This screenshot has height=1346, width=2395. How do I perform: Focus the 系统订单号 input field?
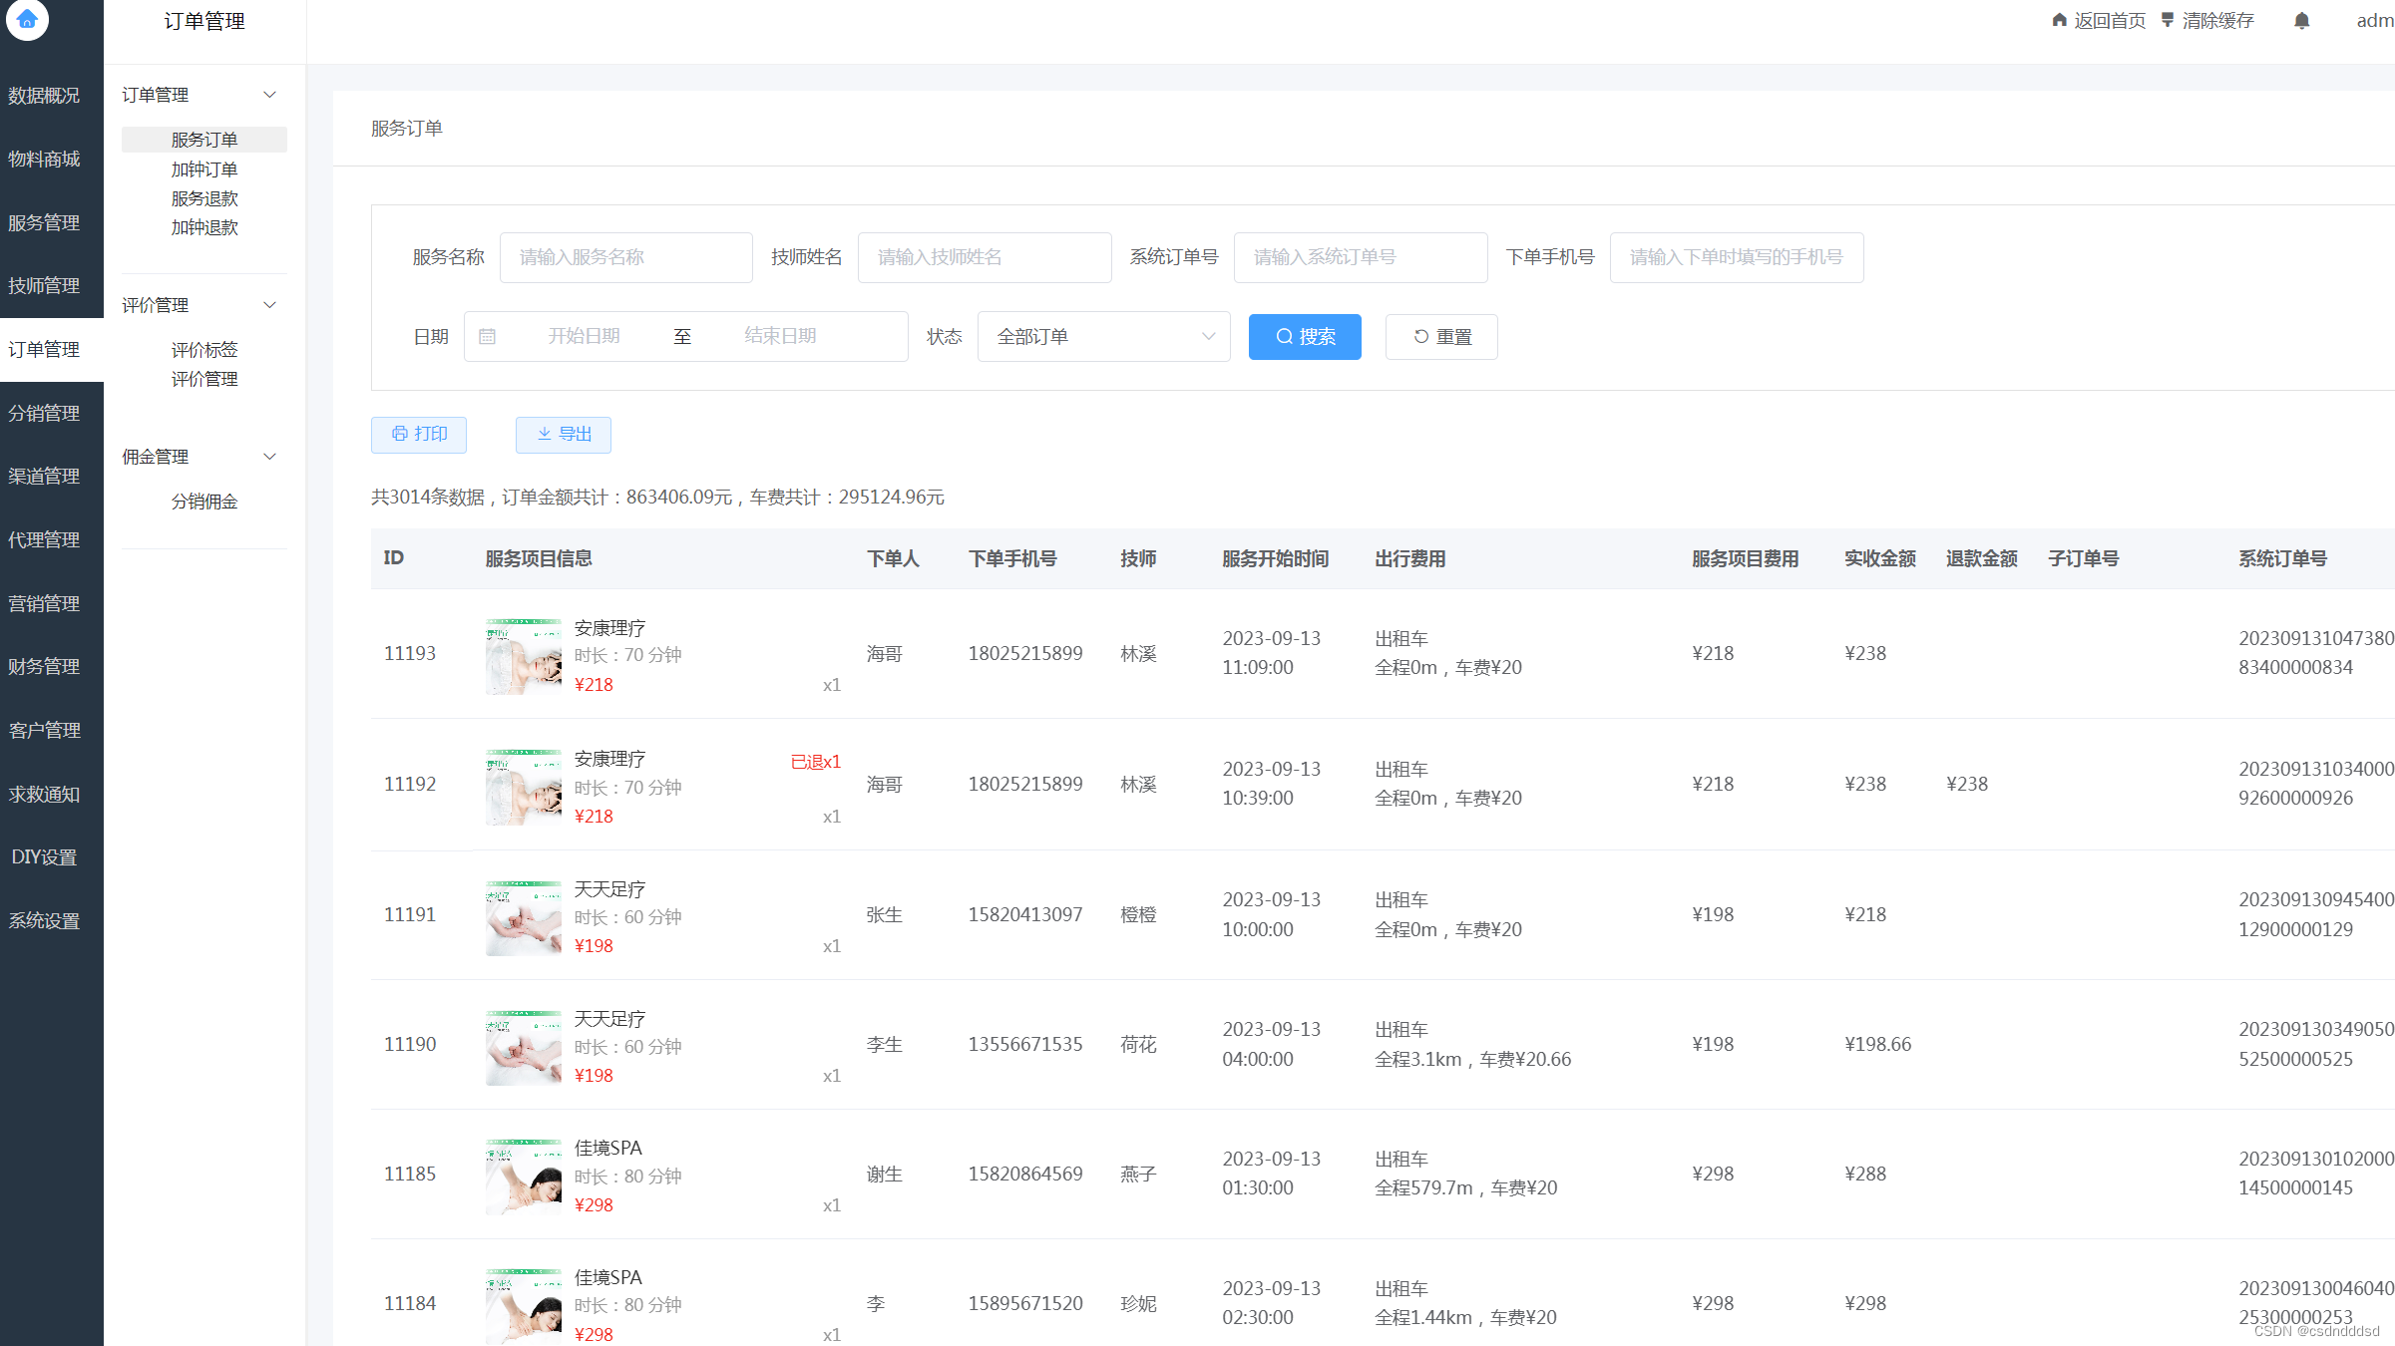1361,257
